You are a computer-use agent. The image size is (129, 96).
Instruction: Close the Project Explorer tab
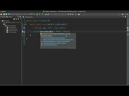pyautogui.click(x=15, y=17)
